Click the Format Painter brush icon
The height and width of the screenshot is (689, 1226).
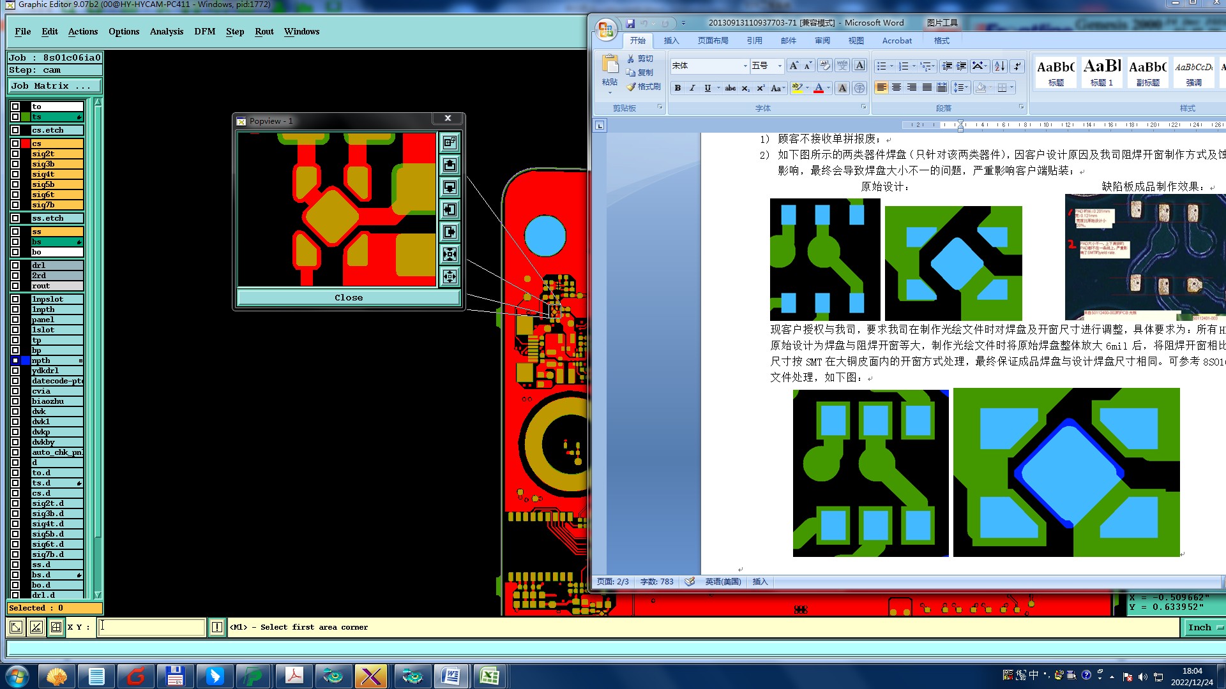coord(631,87)
